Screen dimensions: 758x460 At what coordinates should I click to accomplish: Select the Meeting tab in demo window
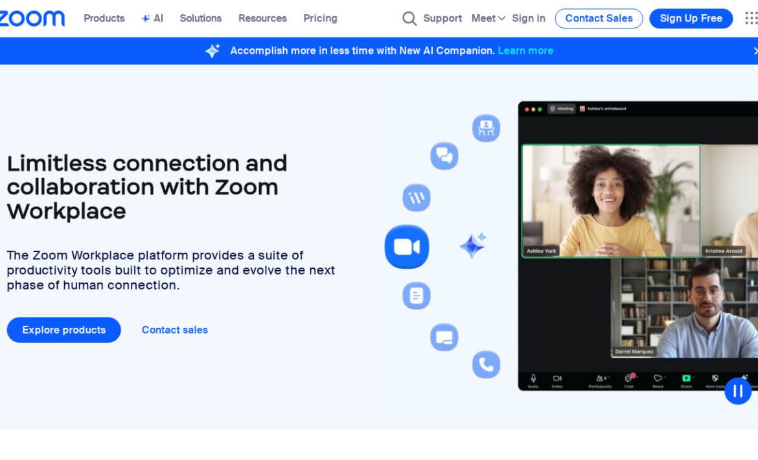[x=561, y=109]
